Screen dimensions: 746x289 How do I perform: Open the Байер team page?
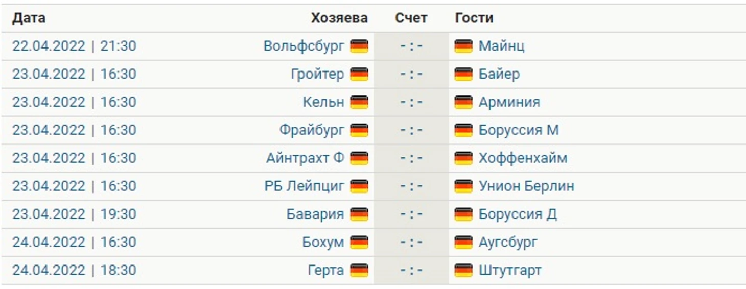pos(499,74)
